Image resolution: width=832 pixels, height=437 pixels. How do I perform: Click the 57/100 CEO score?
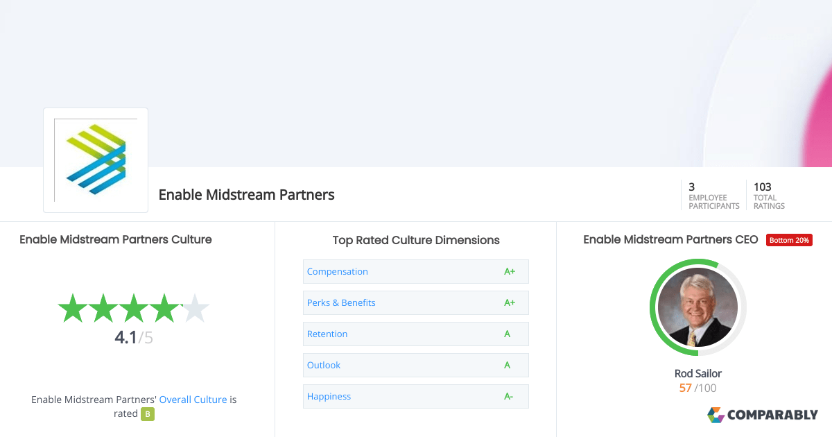tap(697, 388)
